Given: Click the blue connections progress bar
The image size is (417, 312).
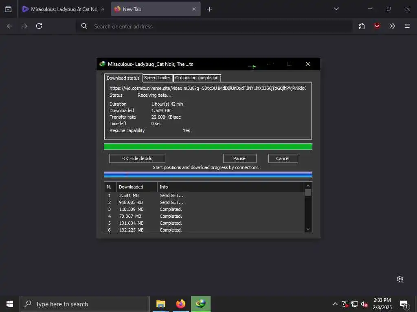Looking at the screenshot, I should (x=208, y=174).
